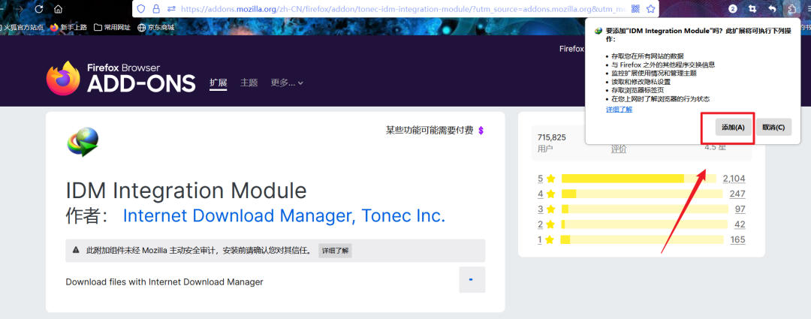Click the one-star rating bar
Image resolution: width=811 pixels, height=319 pixels.
point(642,239)
